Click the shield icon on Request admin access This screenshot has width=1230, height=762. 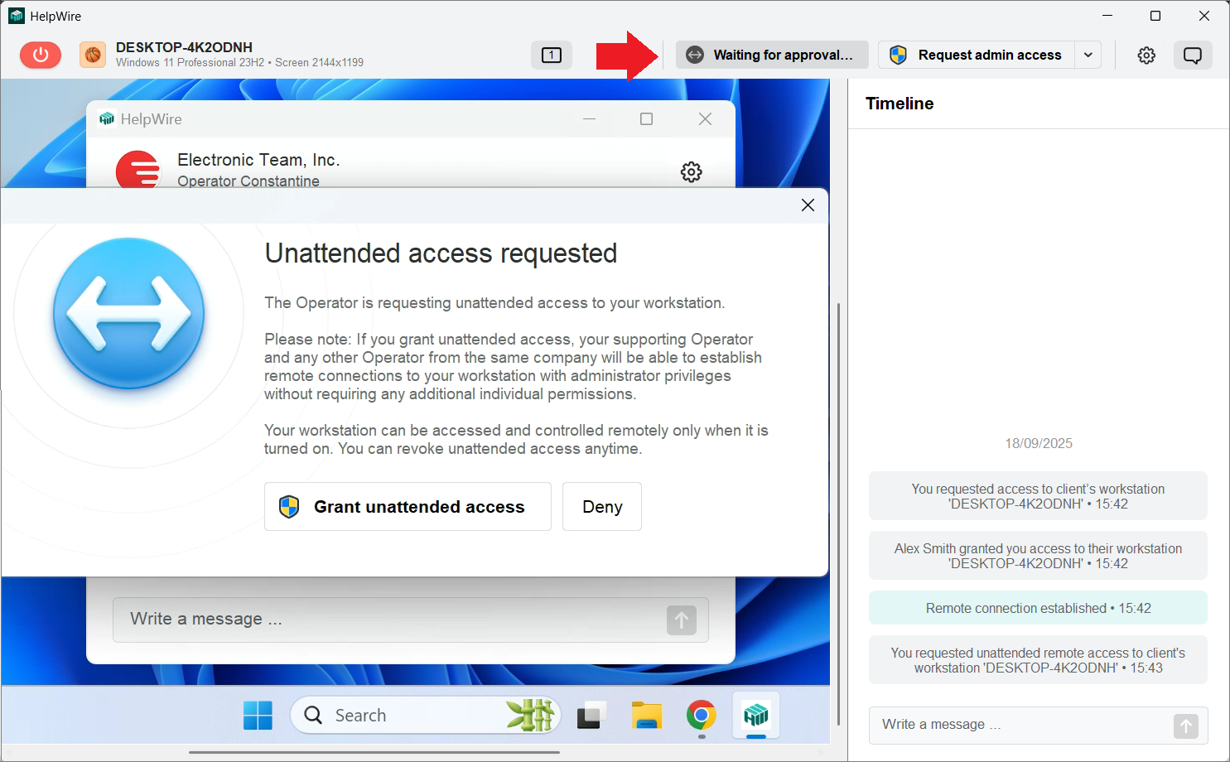[x=897, y=55]
